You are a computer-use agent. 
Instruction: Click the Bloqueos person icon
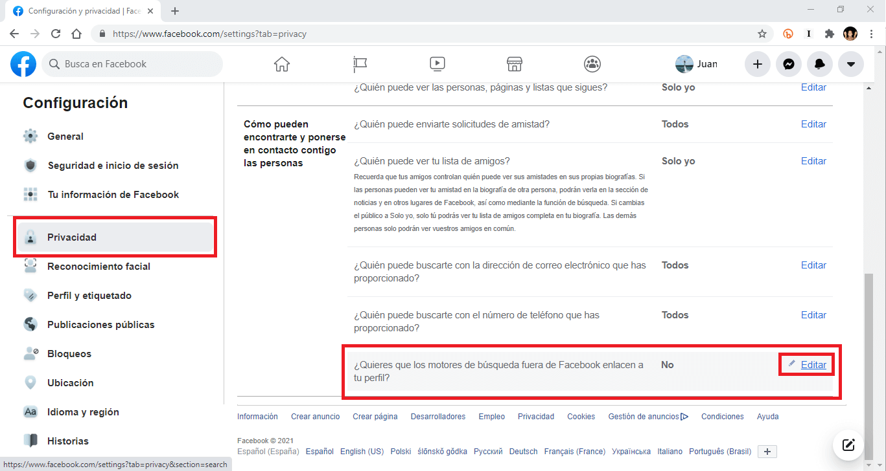tap(30, 354)
